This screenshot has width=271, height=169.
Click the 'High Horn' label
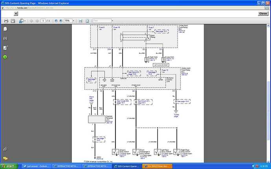[154, 57]
